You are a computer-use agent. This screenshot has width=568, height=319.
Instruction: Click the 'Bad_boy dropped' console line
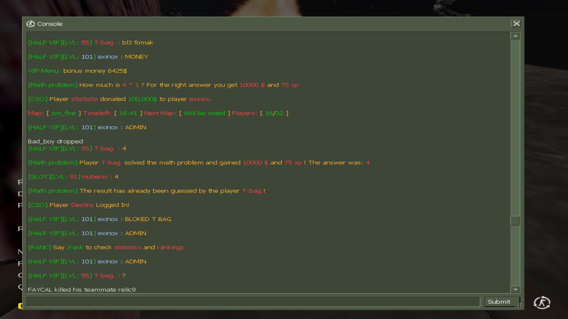coord(55,141)
